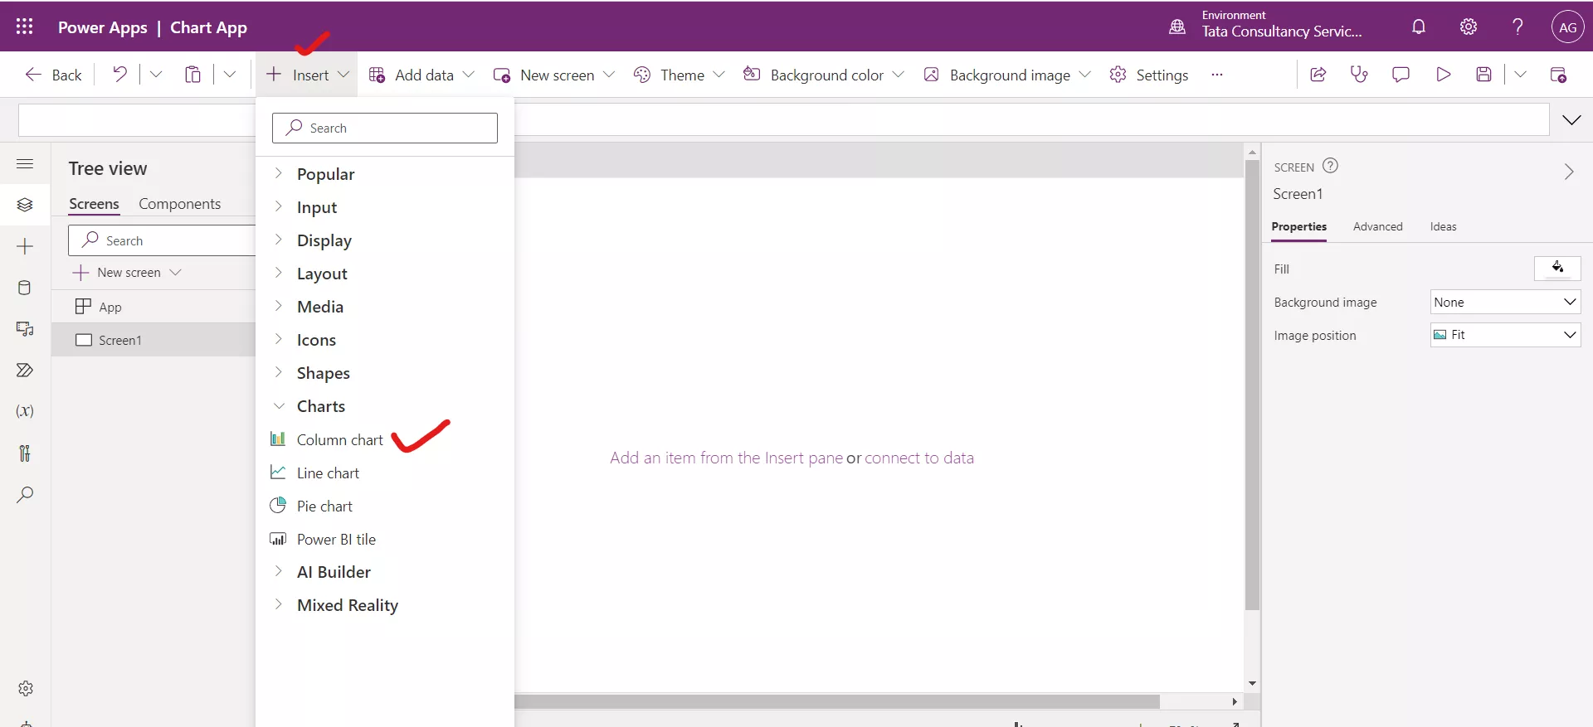Select the Tree view layers icon
The image size is (1593, 727).
coord(25,205)
